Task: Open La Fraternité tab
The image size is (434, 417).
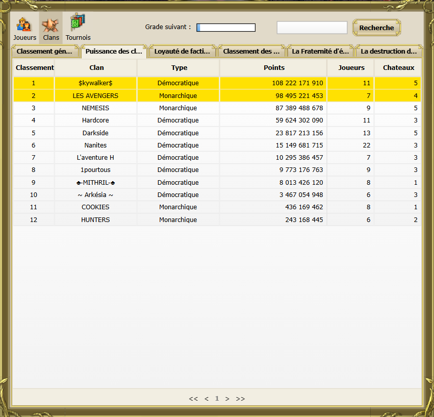Action: pos(320,51)
